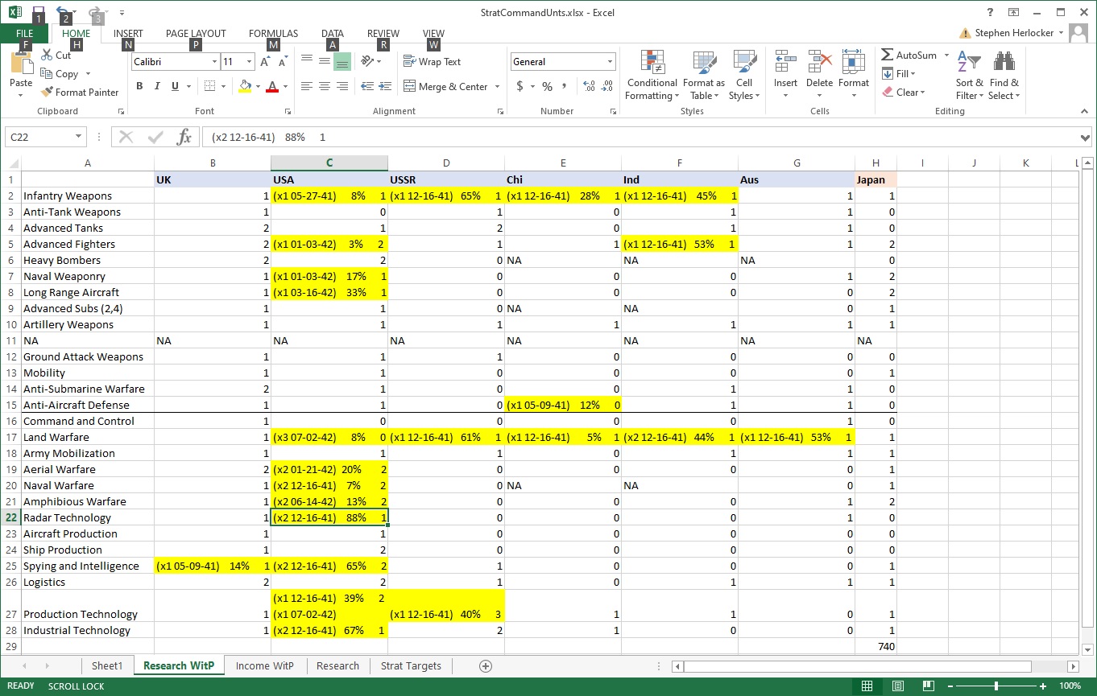
Task: Switch to the DATA ribbon tab
Action: pos(333,34)
